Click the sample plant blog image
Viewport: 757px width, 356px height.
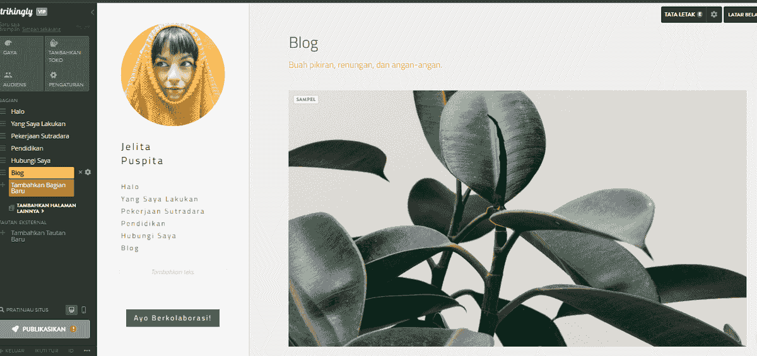click(x=517, y=218)
